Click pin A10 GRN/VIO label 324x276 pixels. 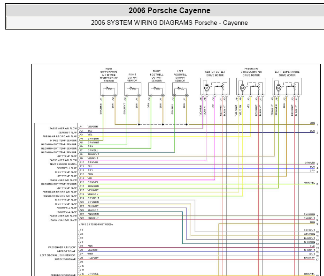pyautogui.click(x=89, y=162)
